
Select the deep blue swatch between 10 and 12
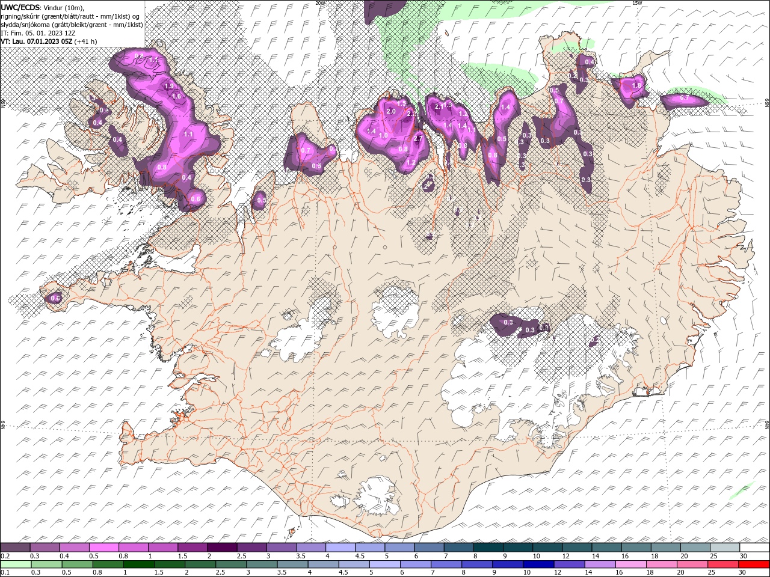[x=538, y=564]
